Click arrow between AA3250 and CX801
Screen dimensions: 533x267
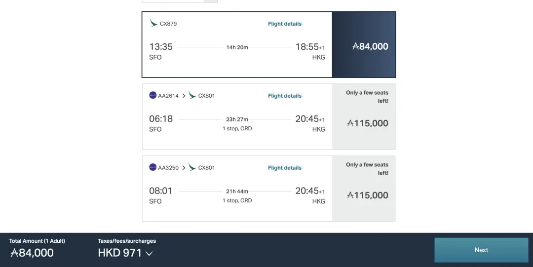coord(184,168)
